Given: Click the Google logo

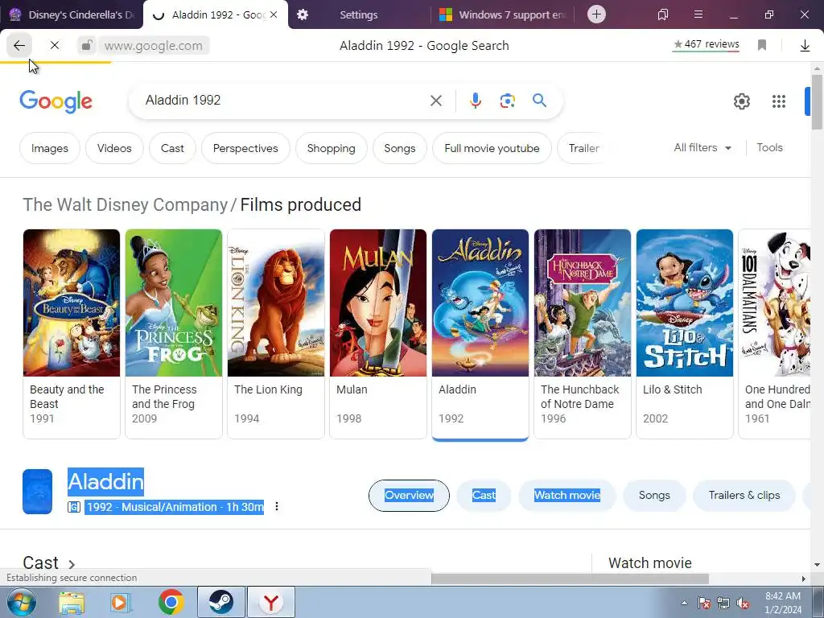Looking at the screenshot, I should (x=56, y=101).
